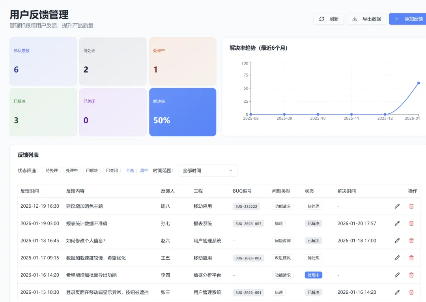Click the blue 处理中 status badge in 李四 row

tap(314, 275)
